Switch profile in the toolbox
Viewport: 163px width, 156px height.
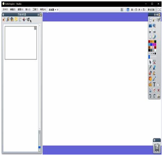click(154, 20)
